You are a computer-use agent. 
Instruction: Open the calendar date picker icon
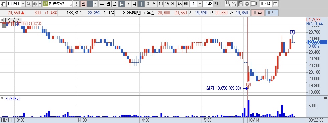(x=276, y=4)
